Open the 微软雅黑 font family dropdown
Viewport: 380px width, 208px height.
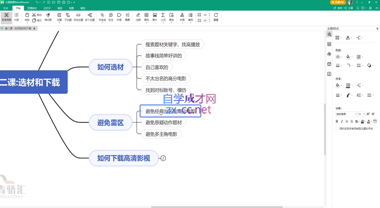click(x=346, y=114)
